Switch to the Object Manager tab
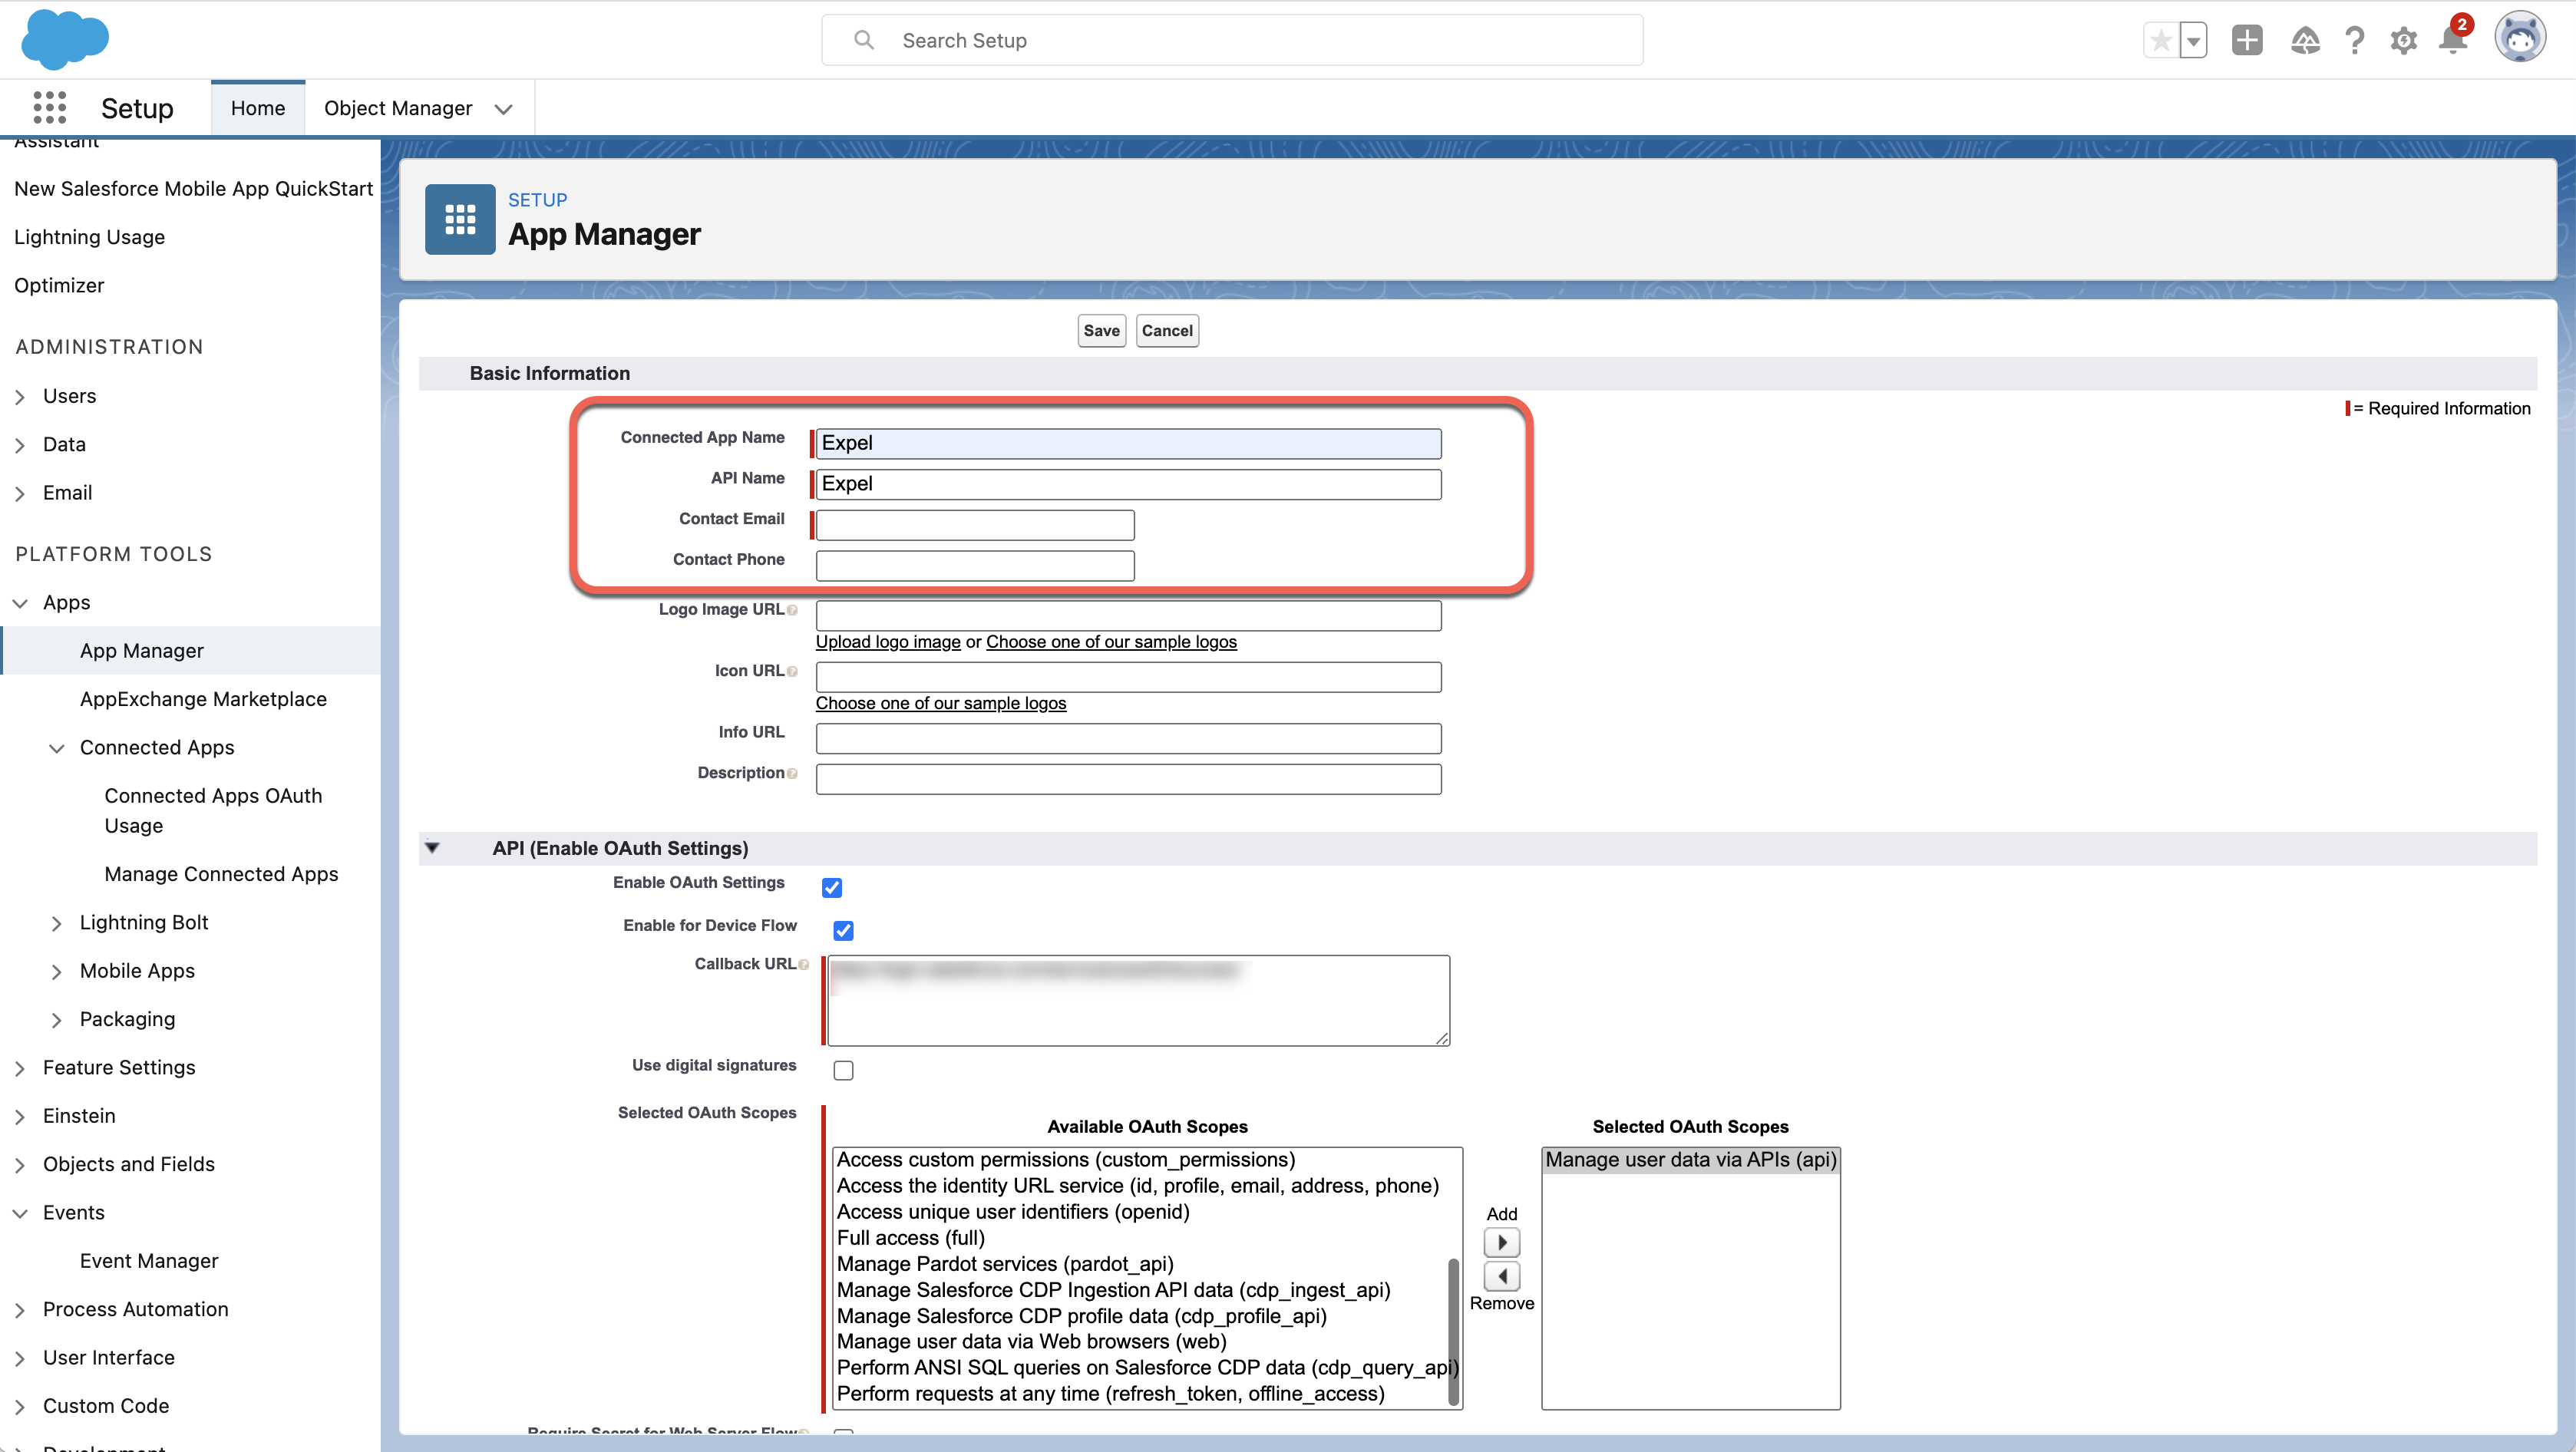The width and height of the screenshot is (2576, 1452). coord(398,108)
